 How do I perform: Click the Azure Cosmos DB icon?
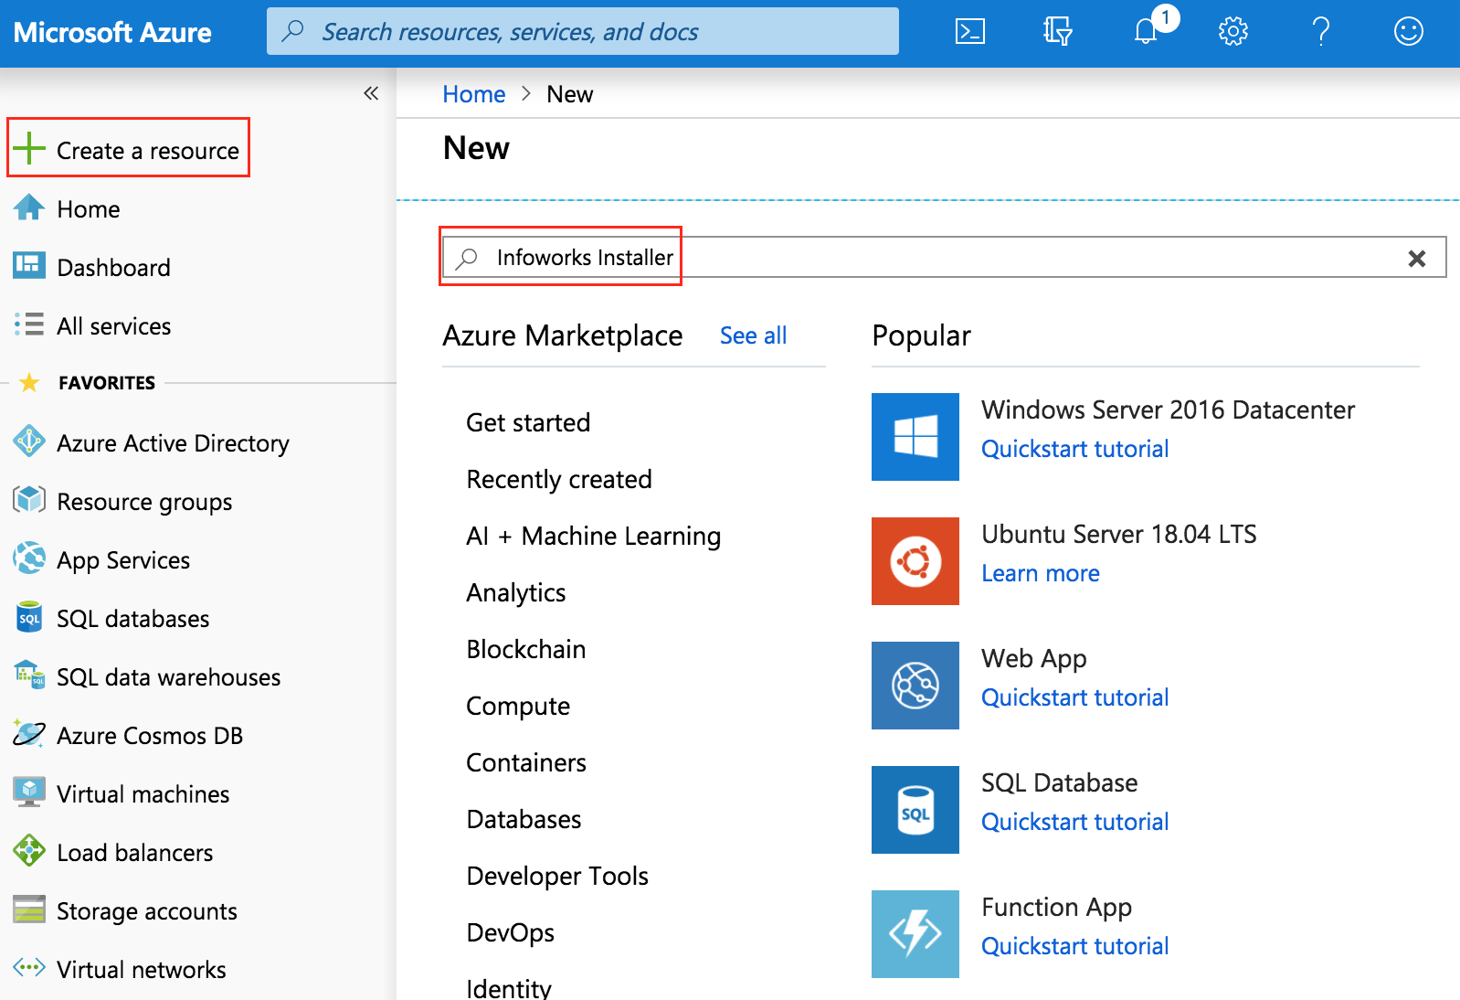(x=29, y=734)
